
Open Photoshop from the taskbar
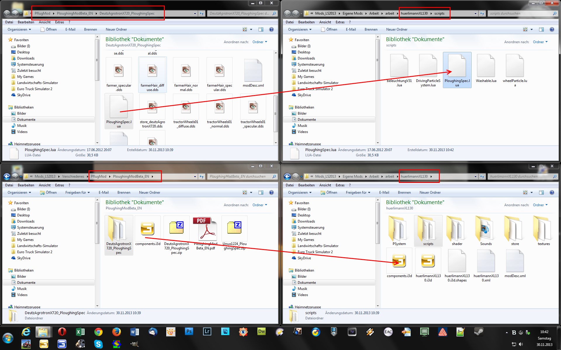(x=189, y=332)
